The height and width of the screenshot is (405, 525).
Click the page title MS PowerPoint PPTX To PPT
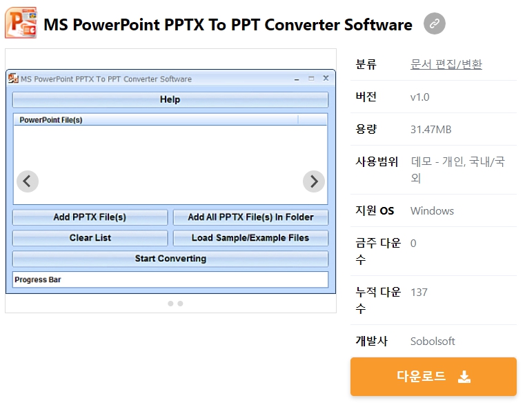coord(228,24)
